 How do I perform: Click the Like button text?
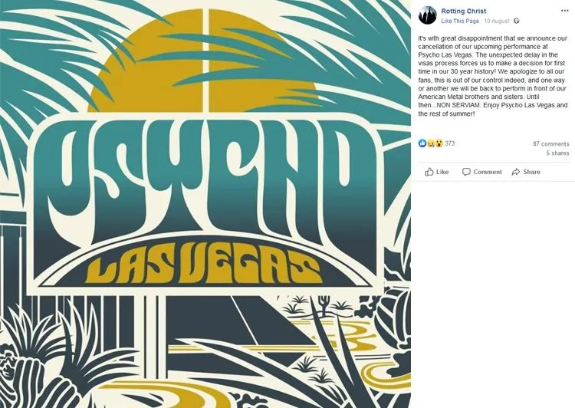pos(442,172)
